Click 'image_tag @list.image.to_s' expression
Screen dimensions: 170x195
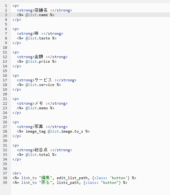(54, 131)
